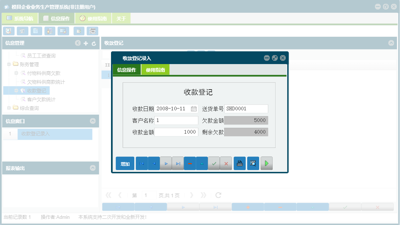Click the green execute arrow in the dialog
This screenshot has width=400, height=225.
(x=266, y=163)
